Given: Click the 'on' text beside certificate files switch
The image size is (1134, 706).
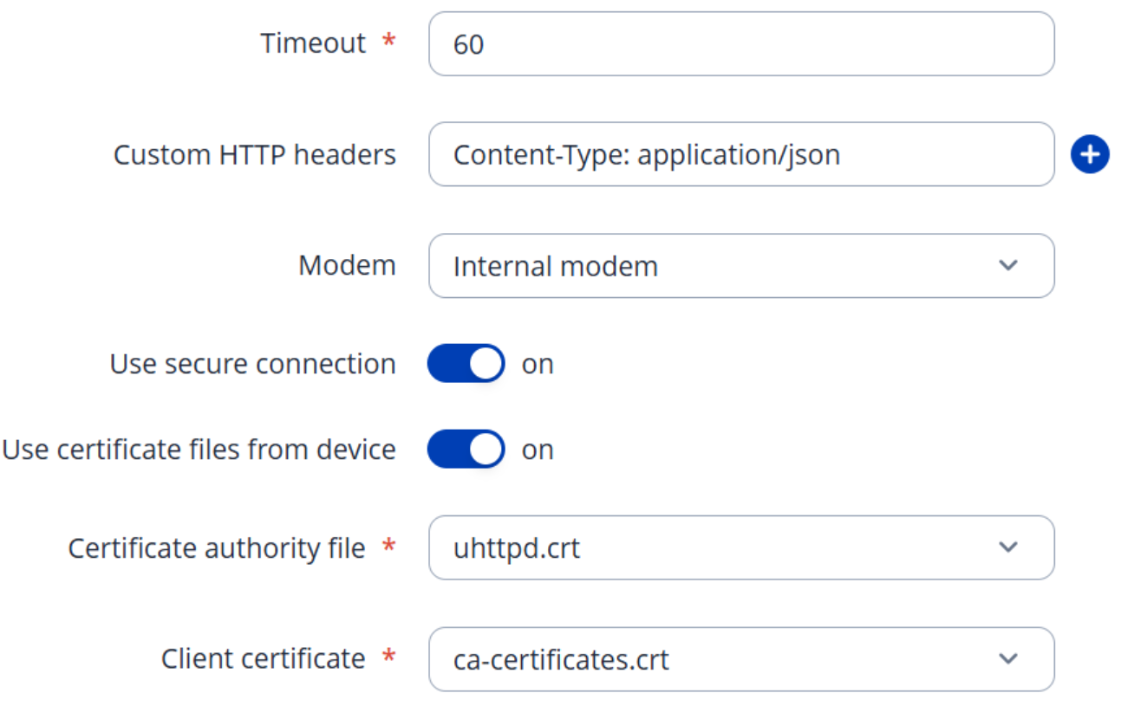Looking at the screenshot, I should click(538, 450).
